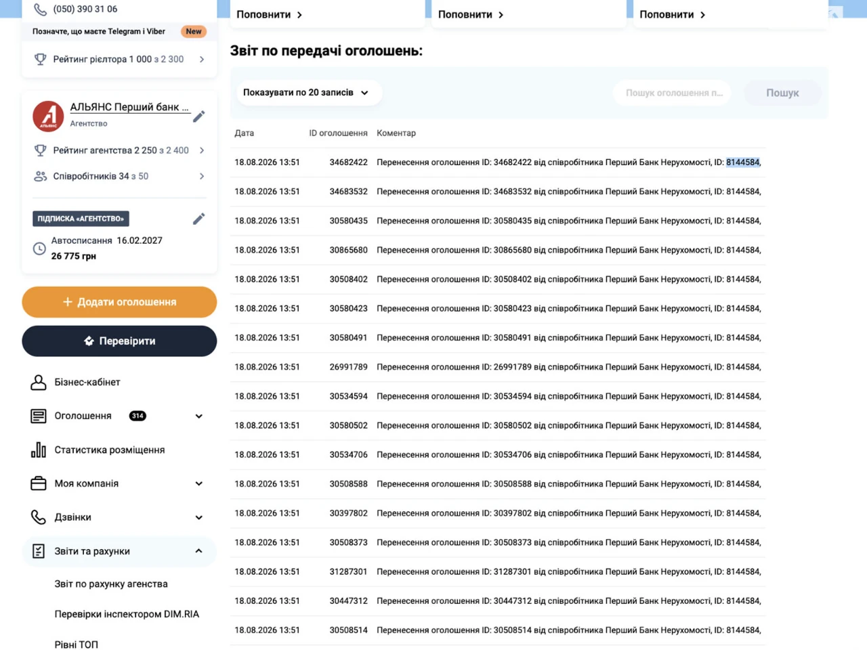Open Рівні ТОП submenu item

(76, 645)
